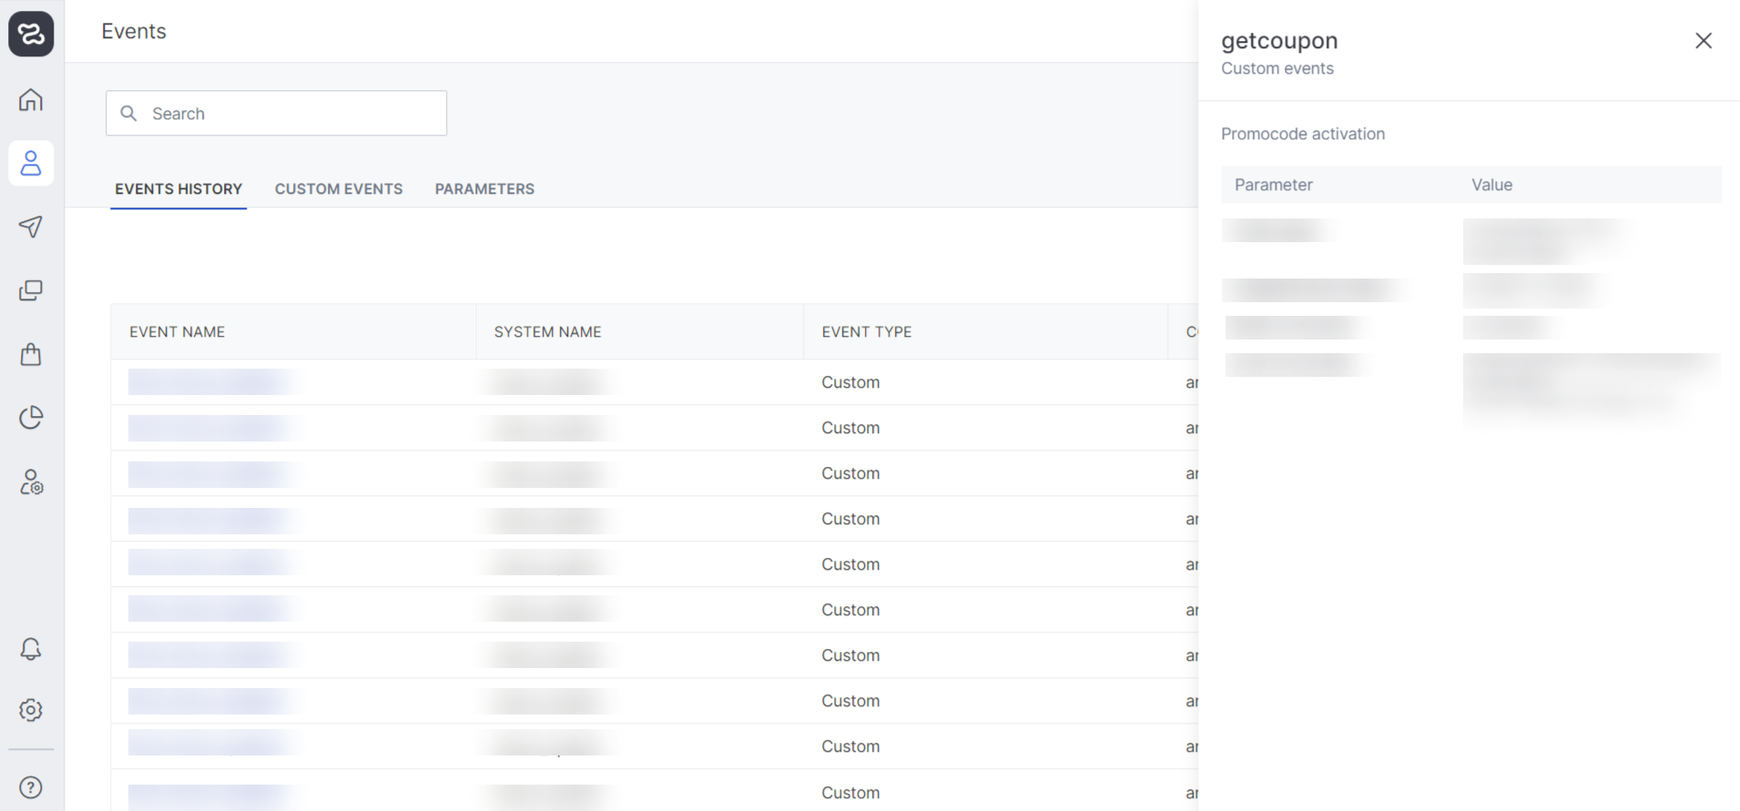Screen dimensions: 1740x811
Task: Open the notifications bell icon
Action: click(31, 648)
